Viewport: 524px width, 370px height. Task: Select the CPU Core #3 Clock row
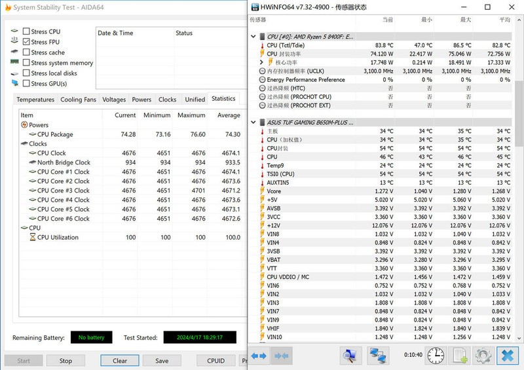(130, 190)
